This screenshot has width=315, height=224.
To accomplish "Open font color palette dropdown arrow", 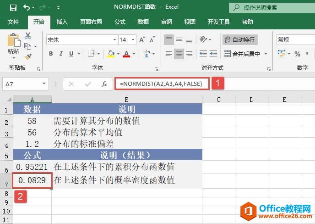I will click(x=134, y=54).
